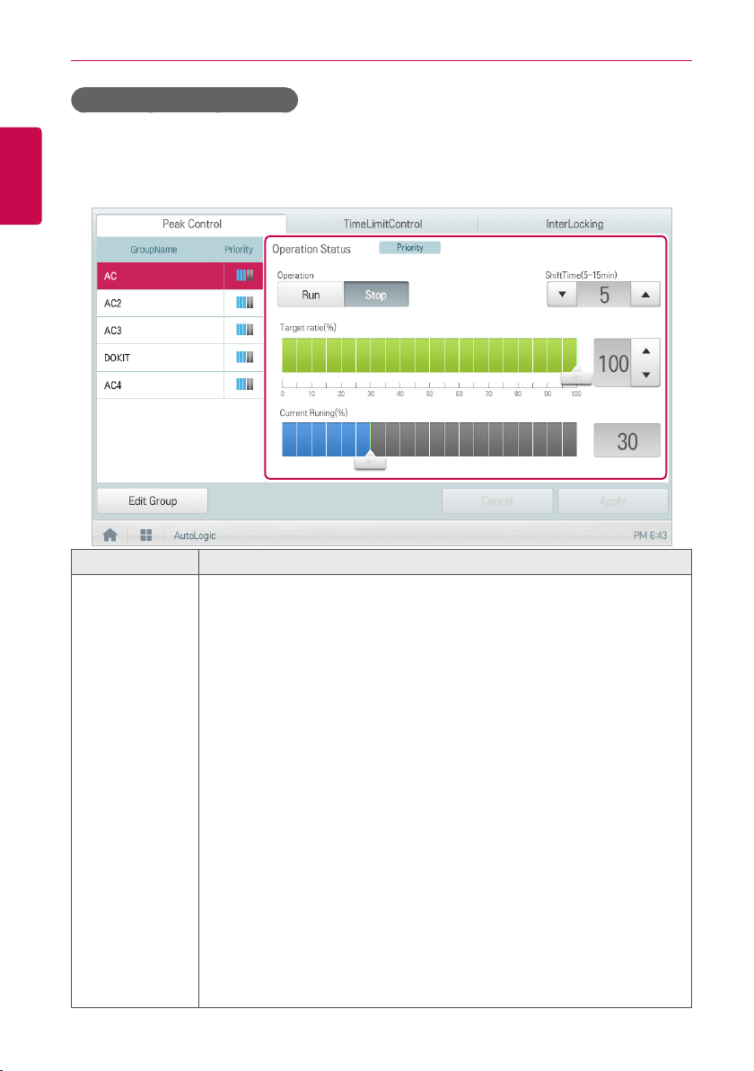Set Operation to Run

pos(311,295)
